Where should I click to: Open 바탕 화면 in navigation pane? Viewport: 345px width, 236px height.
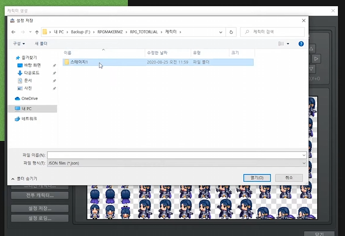point(32,65)
